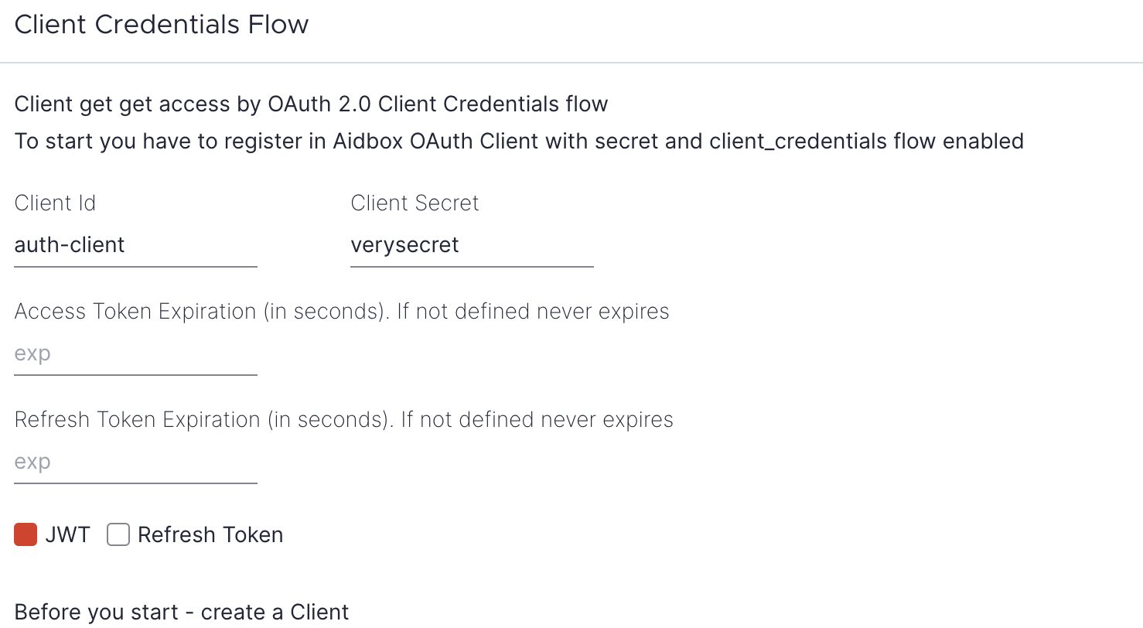1143x628 pixels.
Task: Click the Before you start create a Client text
Action: click(x=182, y=612)
